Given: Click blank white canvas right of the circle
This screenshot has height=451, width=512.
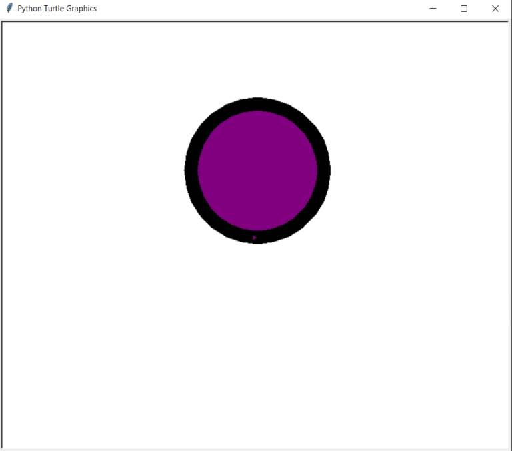Looking at the screenshot, I should [x=420, y=171].
